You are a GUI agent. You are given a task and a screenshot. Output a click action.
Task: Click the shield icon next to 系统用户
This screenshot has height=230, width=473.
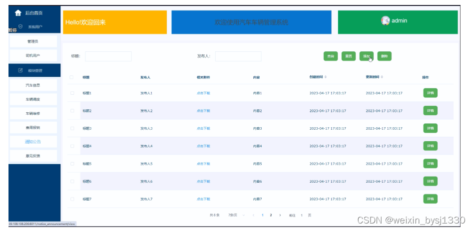pyautogui.click(x=20, y=26)
